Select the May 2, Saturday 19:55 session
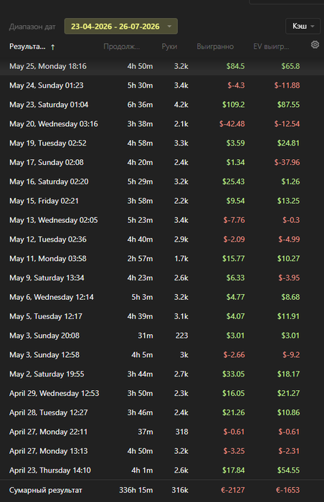 tap(162, 374)
